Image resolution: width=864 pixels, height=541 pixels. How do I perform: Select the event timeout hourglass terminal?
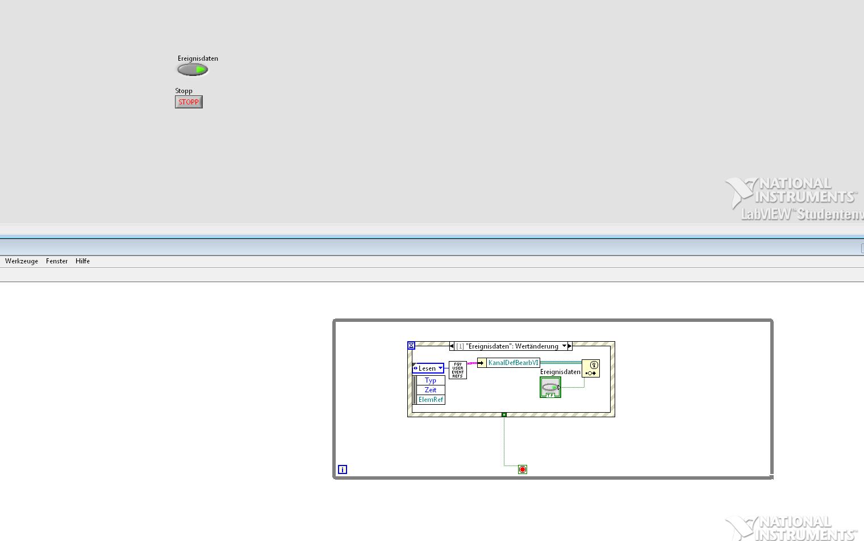(411, 346)
